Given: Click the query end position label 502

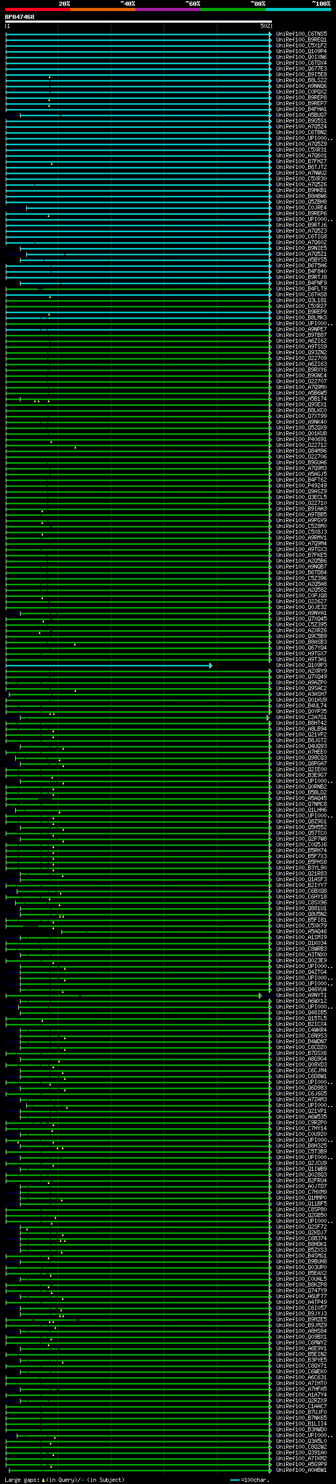Looking at the screenshot, I should click(265, 26).
